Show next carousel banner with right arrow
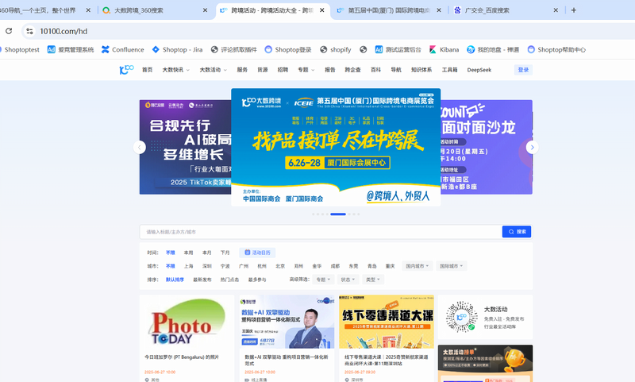Viewport: 635px width, 382px height. [532, 147]
